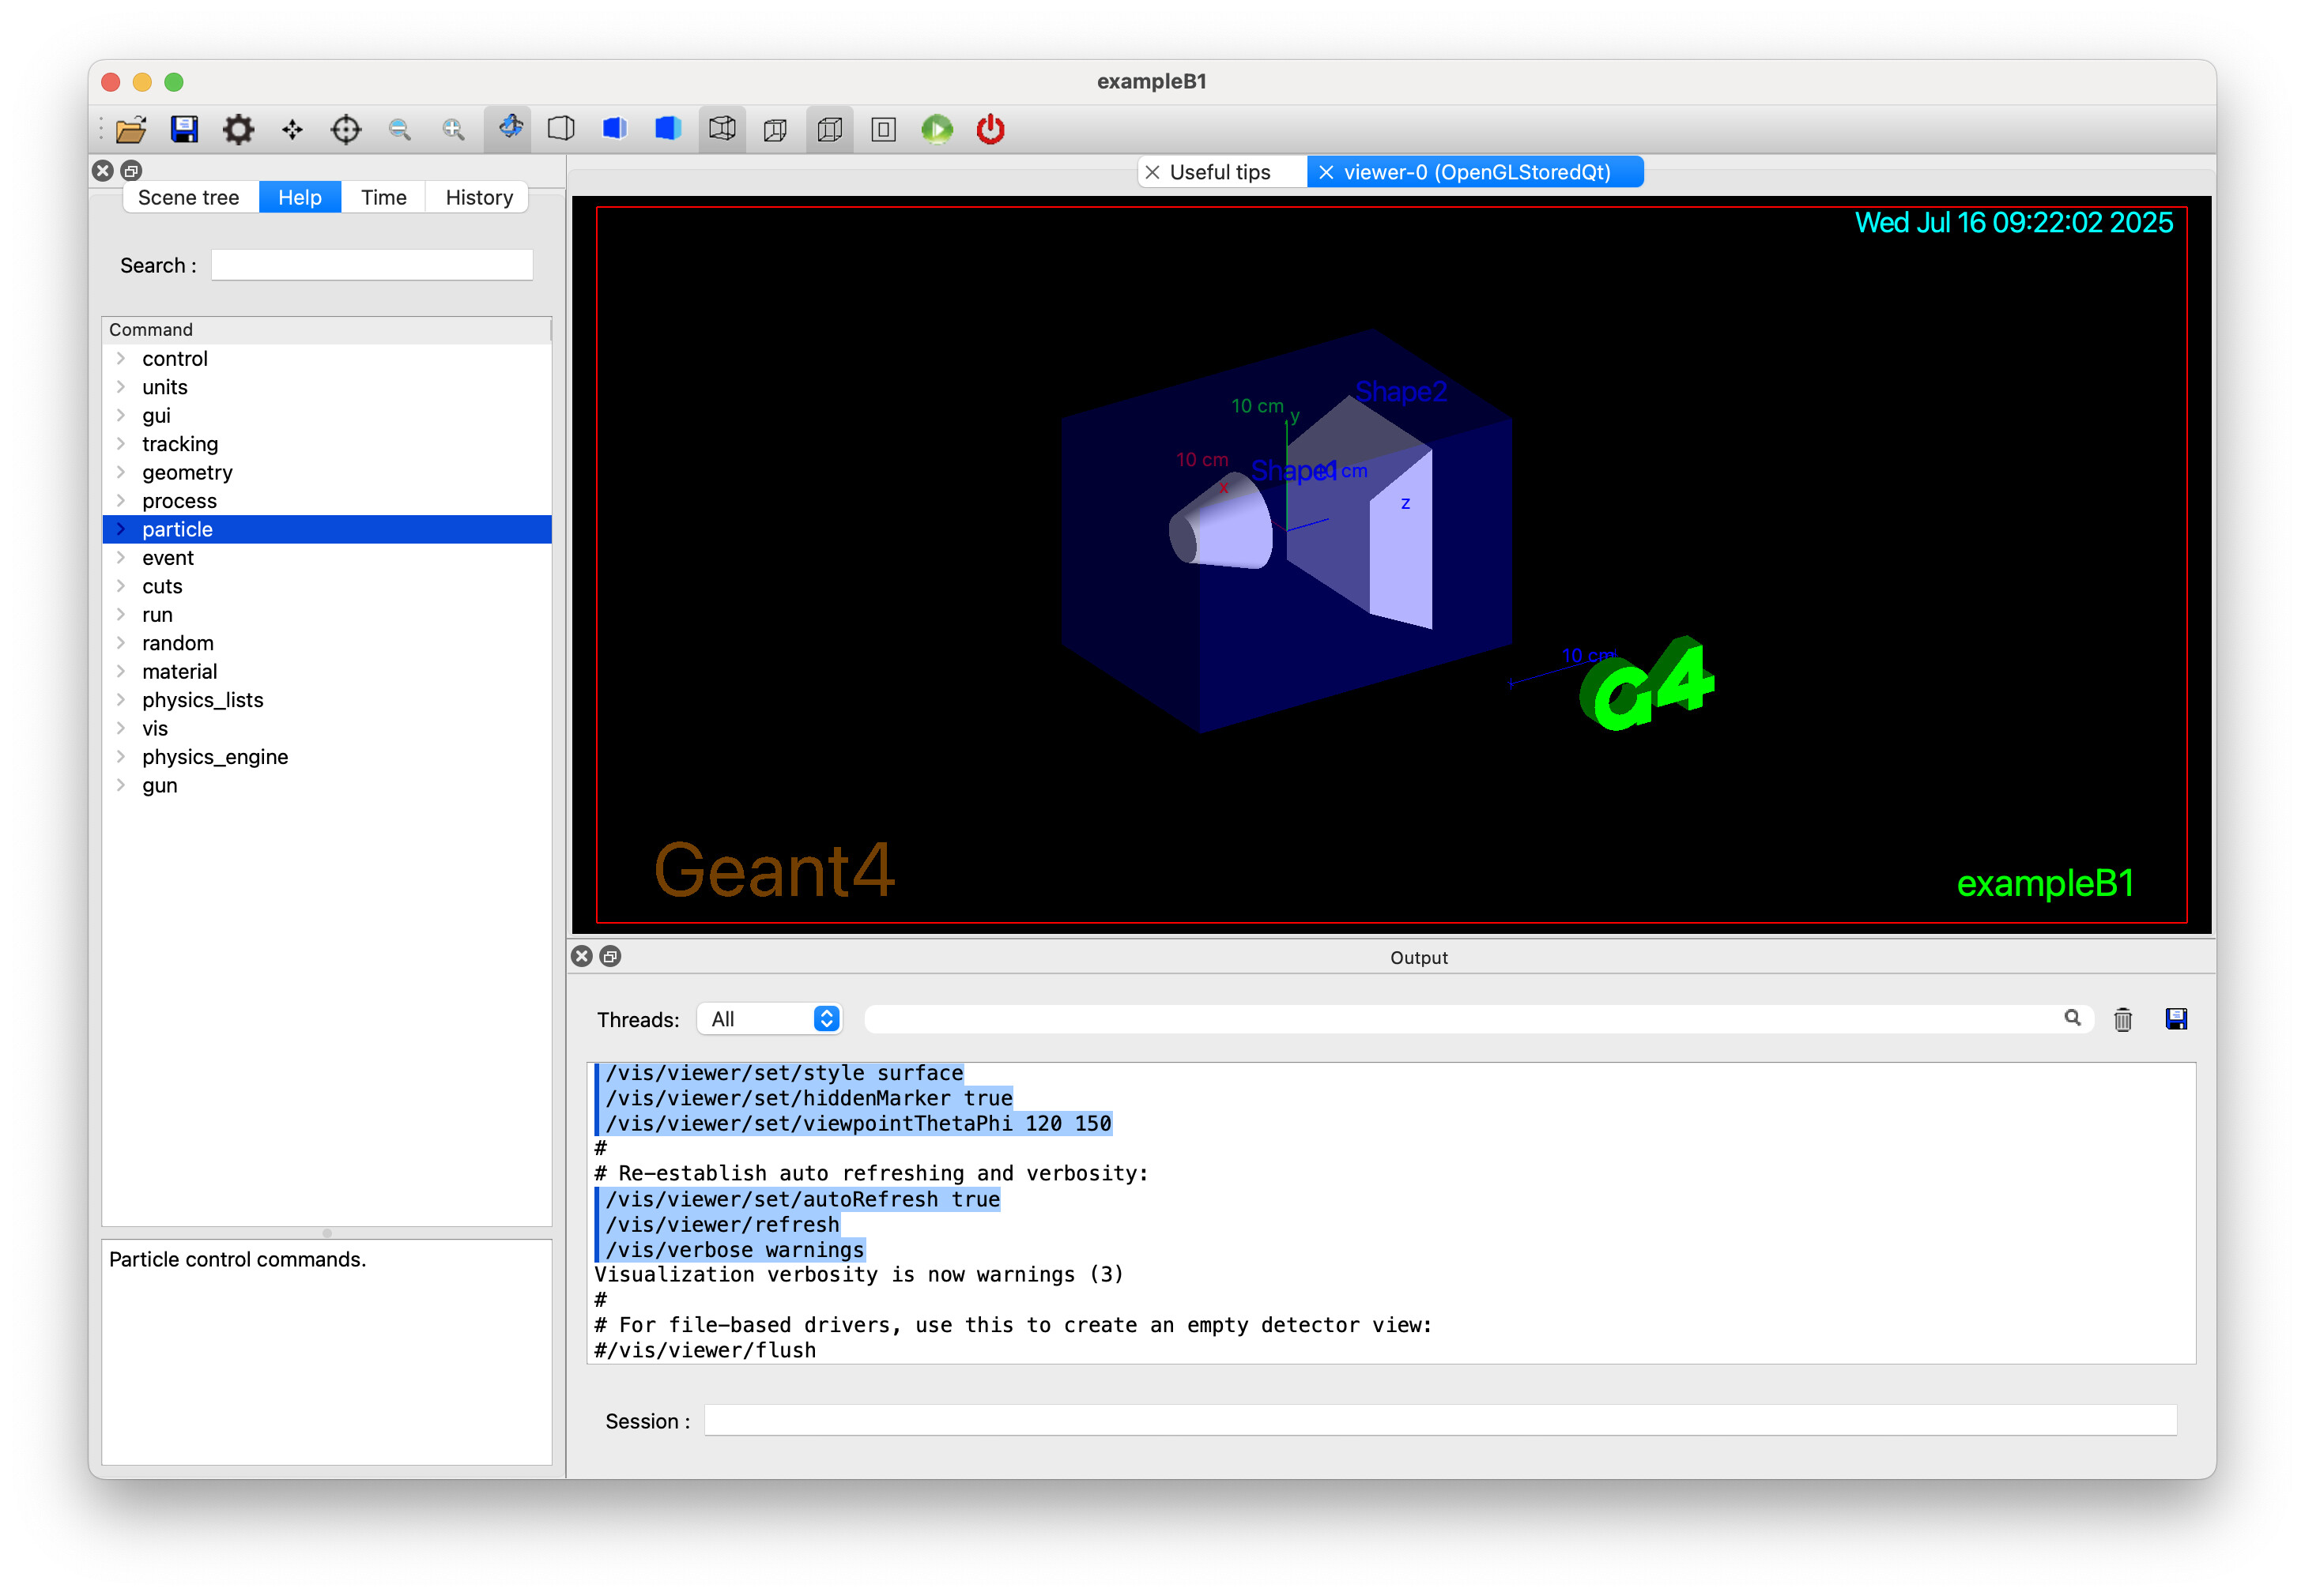Select the run tree item
The width and height of the screenshot is (2305, 1596).
[x=327, y=615]
